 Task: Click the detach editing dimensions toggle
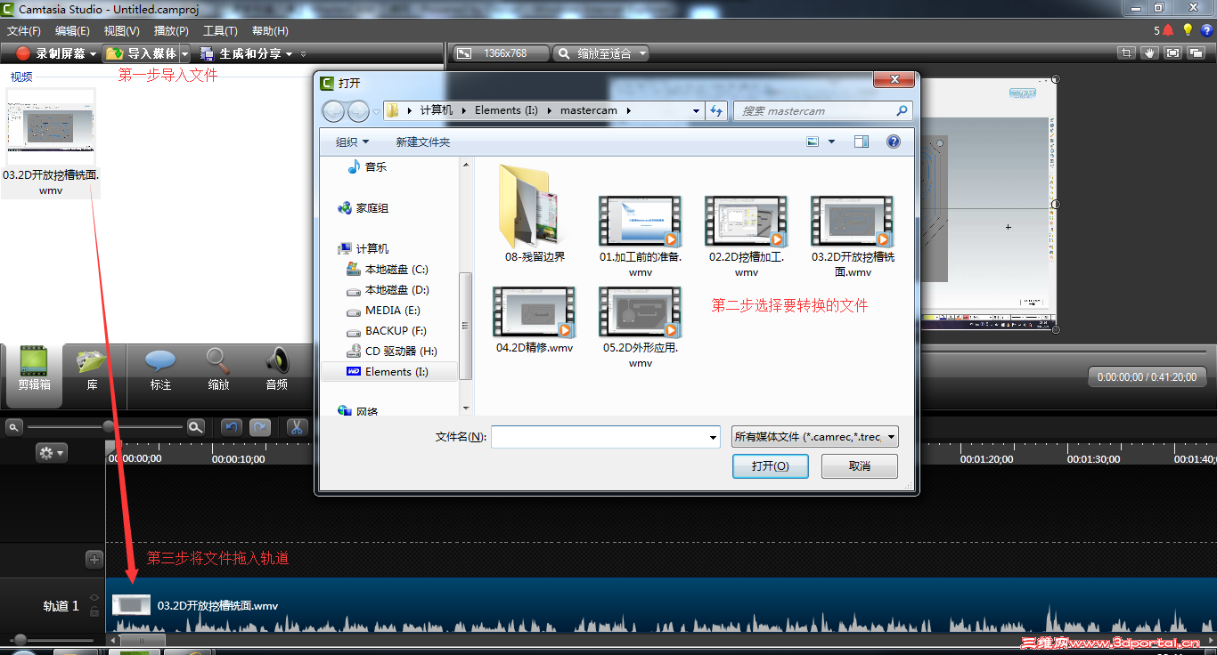pyautogui.click(x=1194, y=53)
